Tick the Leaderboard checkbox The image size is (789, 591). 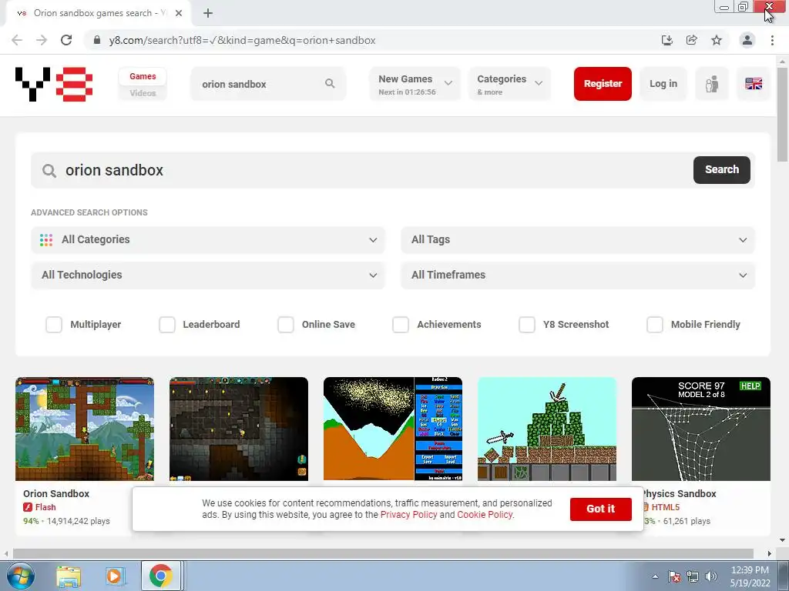pyautogui.click(x=167, y=325)
